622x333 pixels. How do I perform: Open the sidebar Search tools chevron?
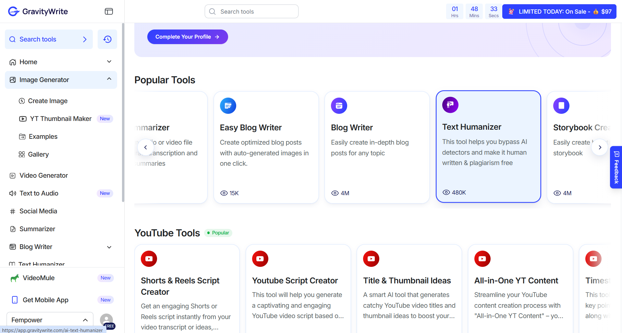pos(85,39)
